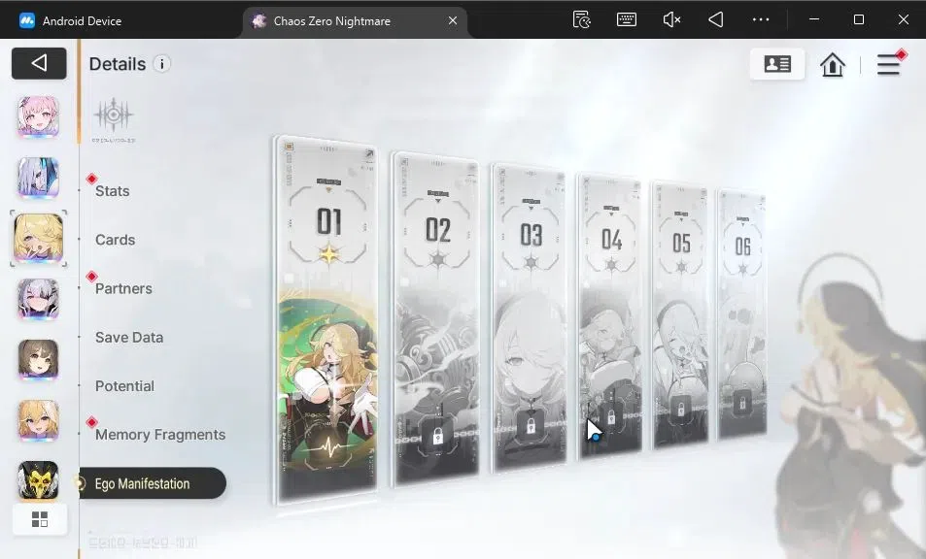Viewport: 926px width, 559px height.
Task: Open the Potential section
Action: [124, 386]
